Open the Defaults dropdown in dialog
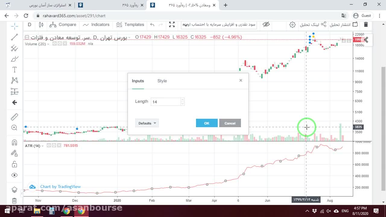 point(147,123)
